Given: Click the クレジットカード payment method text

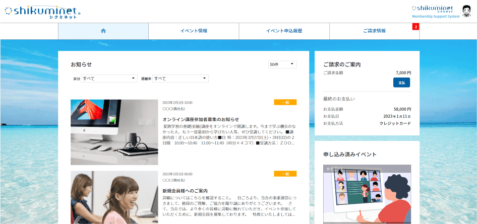Looking at the screenshot, I should [395, 123].
